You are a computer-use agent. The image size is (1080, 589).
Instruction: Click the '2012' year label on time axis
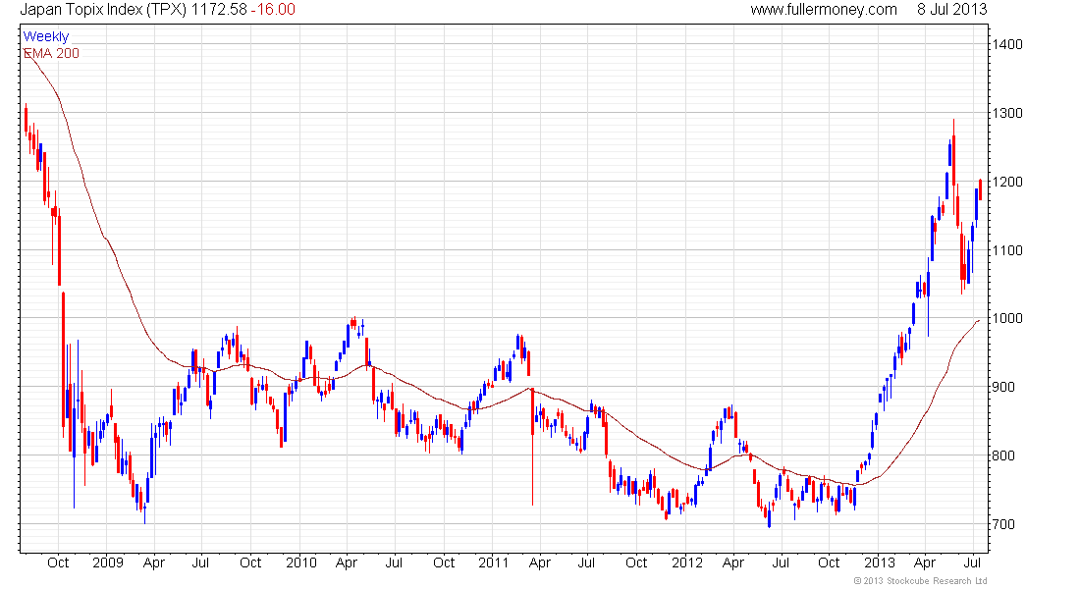click(x=686, y=562)
